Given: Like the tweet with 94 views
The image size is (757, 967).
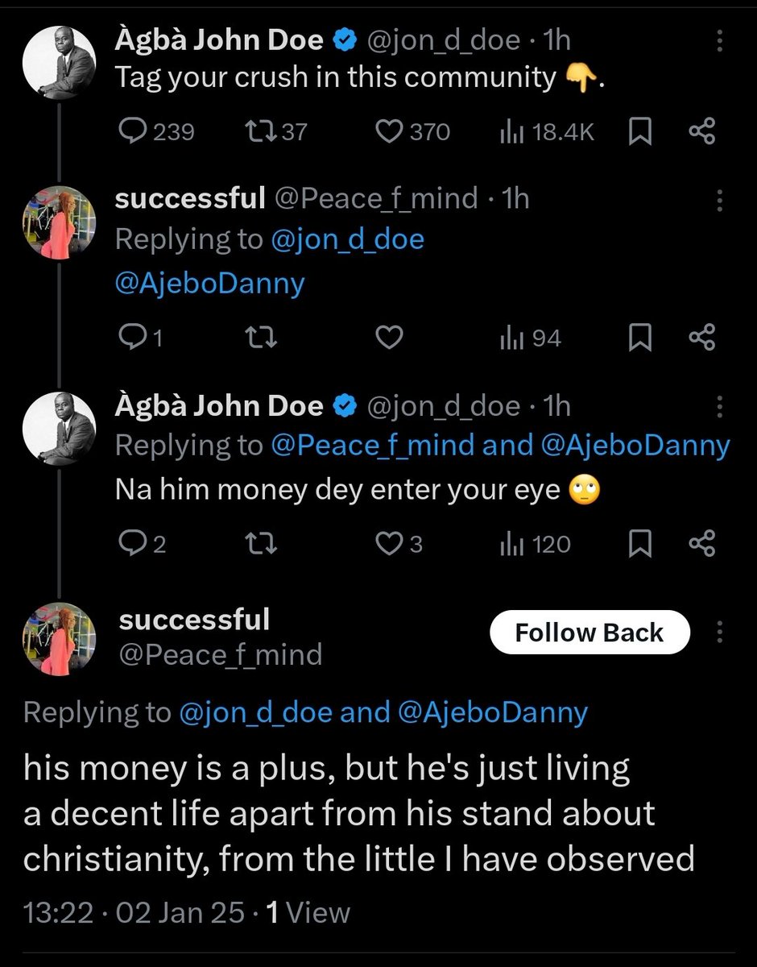Looking at the screenshot, I should pos(390,338).
